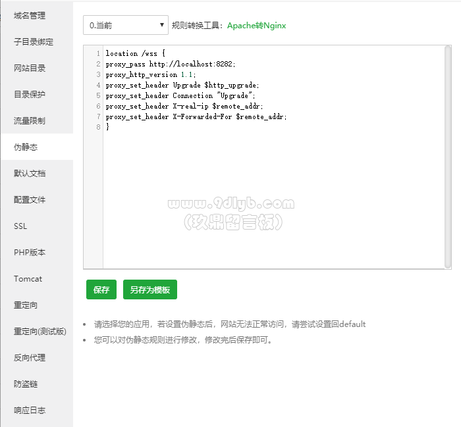Switch to the 网站目录 tab
This screenshot has width=461, height=427.
point(37,68)
